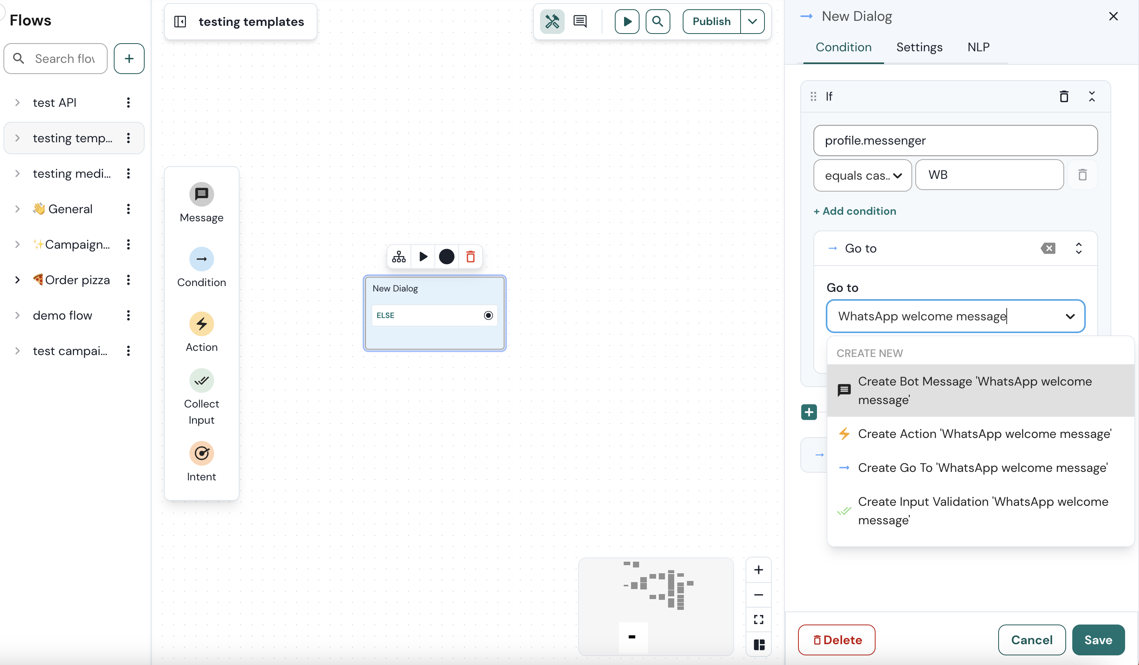Switch to the NLP tab
Image resolution: width=1139 pixels, height=665 pixels.
(x=978, y=47)
